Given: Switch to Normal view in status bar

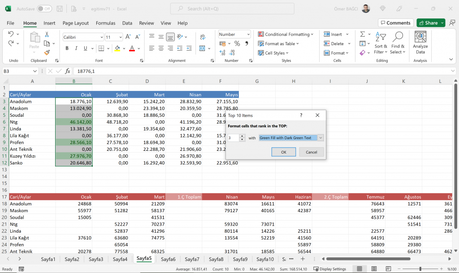Looking at the screenshot, I should click(x=359, y=269).
